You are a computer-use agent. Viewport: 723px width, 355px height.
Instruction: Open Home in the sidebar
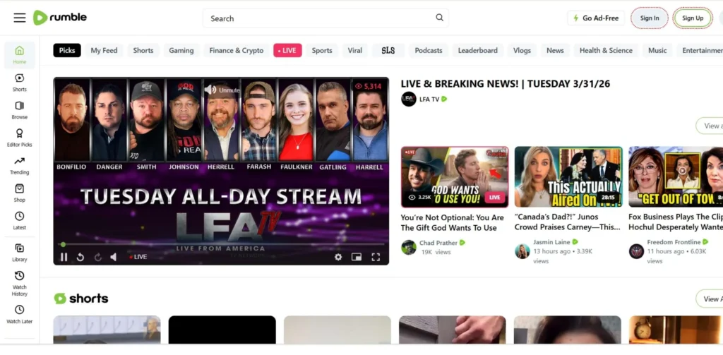coord(19,55)
